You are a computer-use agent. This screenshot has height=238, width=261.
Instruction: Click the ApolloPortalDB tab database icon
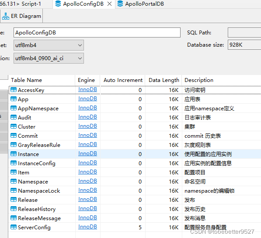click(x=120, y=3)
